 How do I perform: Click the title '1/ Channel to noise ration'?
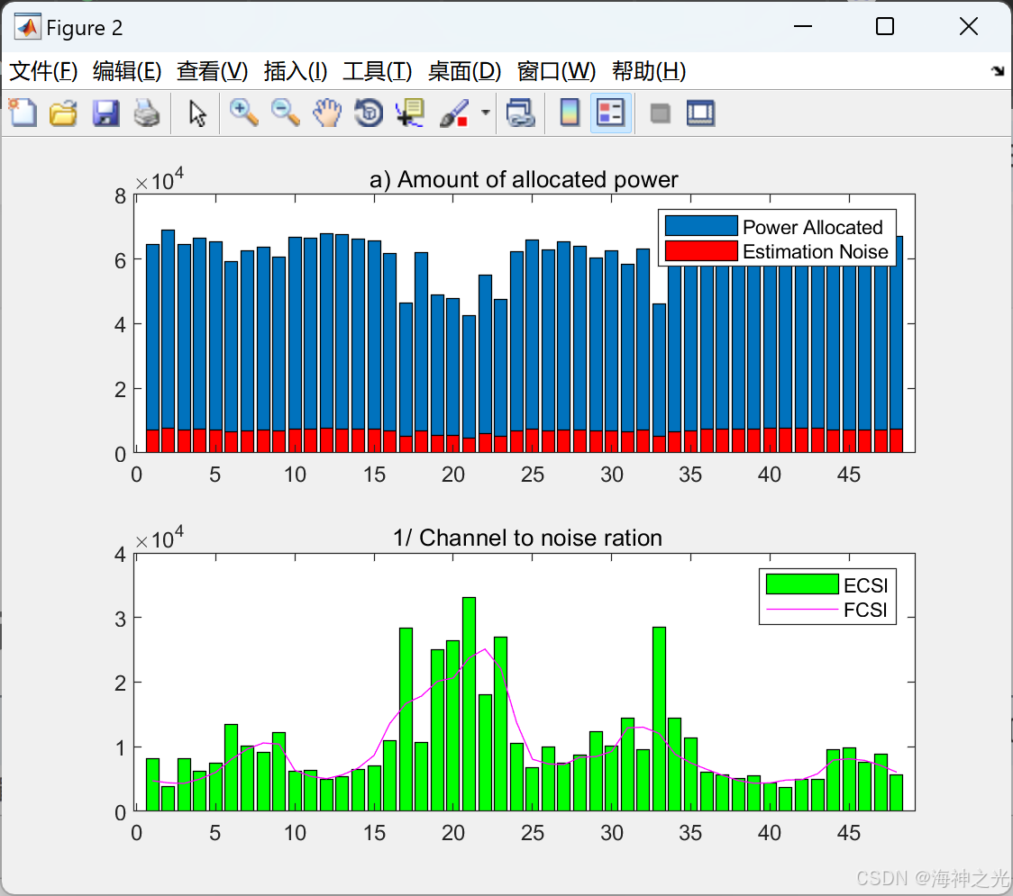[x=528, y=538]
